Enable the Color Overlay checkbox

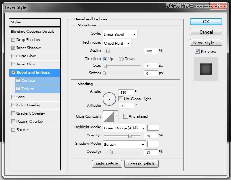pos(13,105)
